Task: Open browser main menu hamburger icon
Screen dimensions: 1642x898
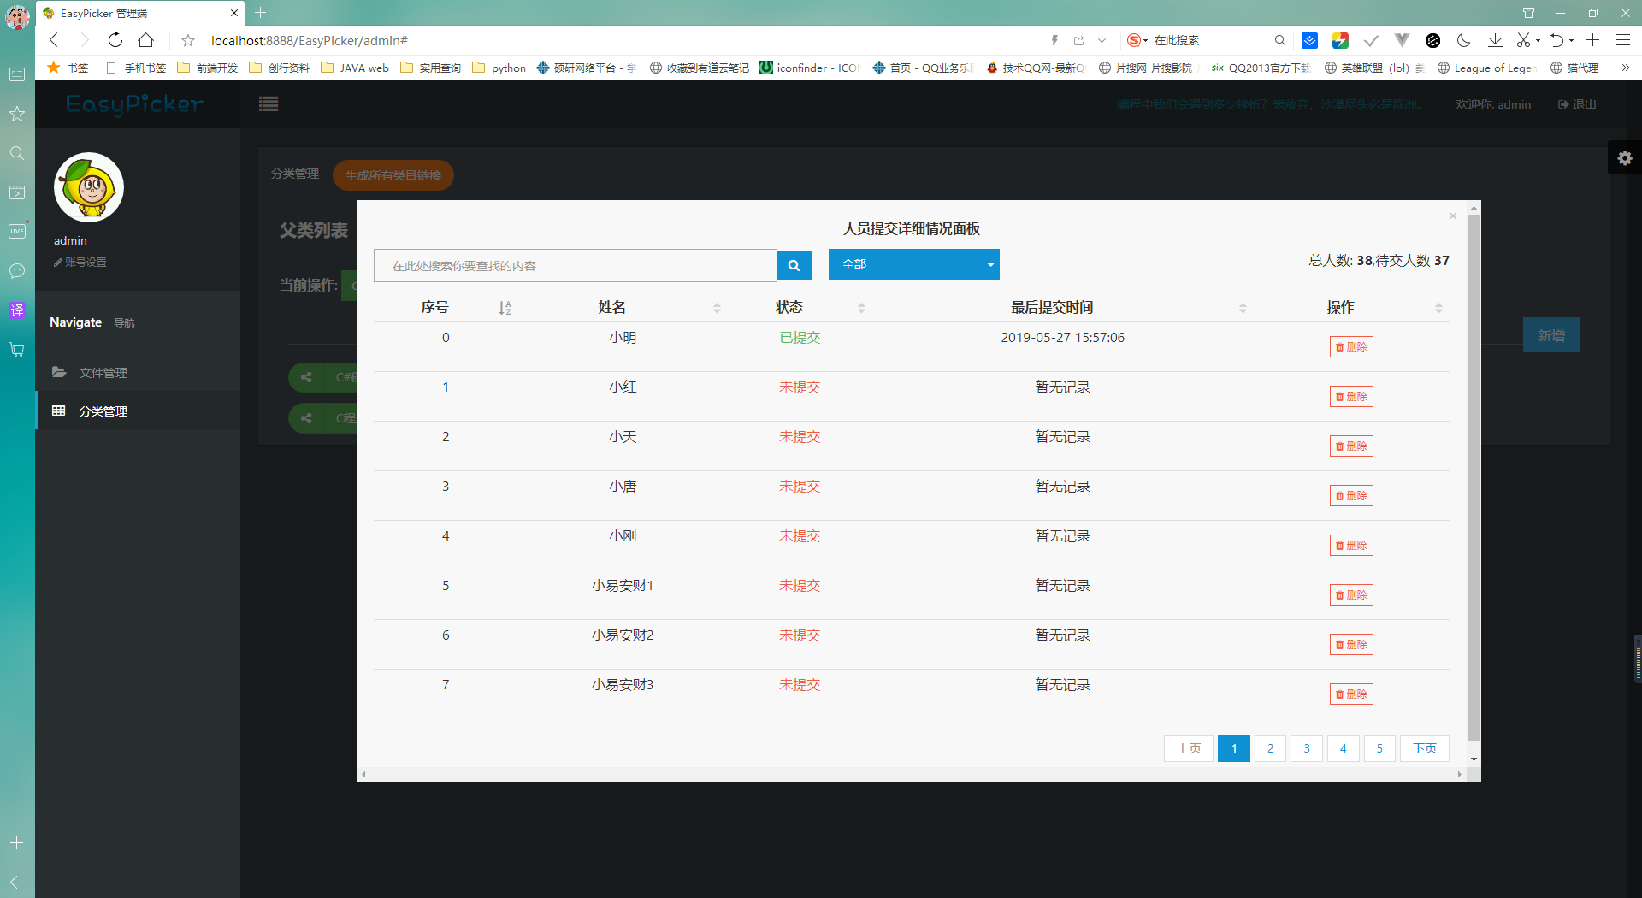Action: (1623, 40)
